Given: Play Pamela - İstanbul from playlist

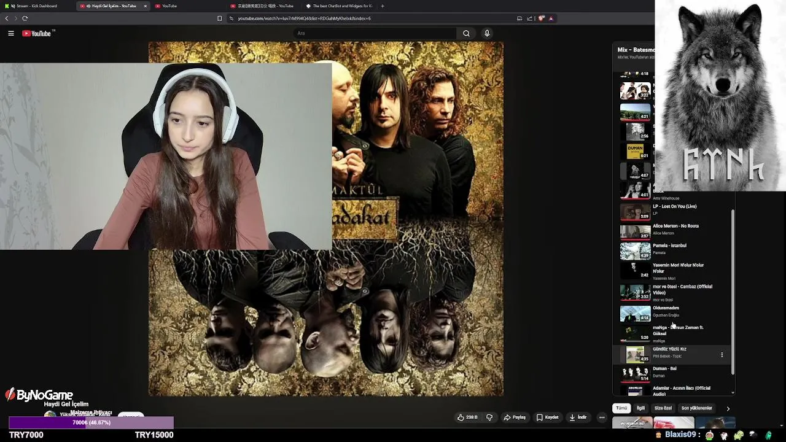Looking at the screenshot, I should tap(669, 246).
